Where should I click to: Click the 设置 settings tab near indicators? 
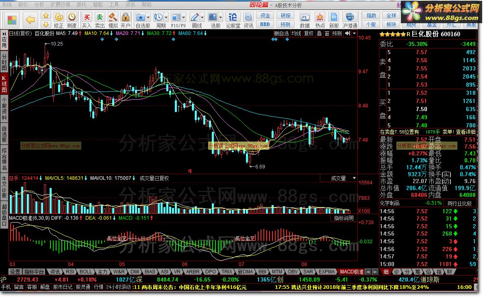pos(15,272)
